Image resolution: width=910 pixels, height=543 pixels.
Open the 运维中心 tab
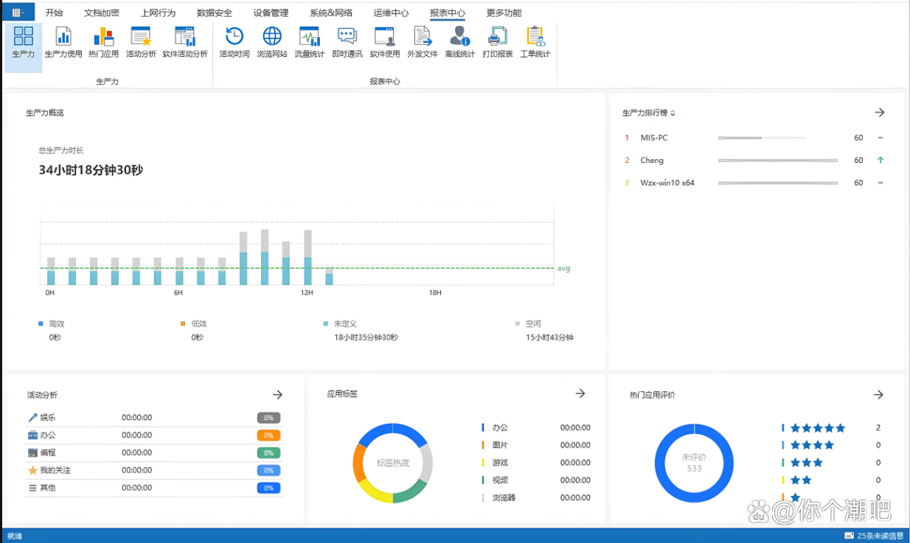coord(391,13)
